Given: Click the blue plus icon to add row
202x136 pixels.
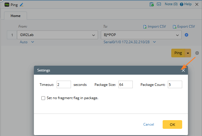Looking at the screenshot, I should (186, 35).
